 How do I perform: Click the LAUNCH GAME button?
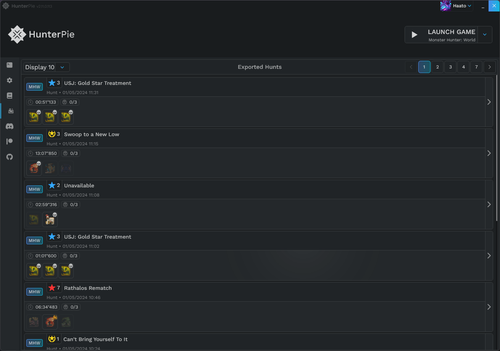point(441,34)
